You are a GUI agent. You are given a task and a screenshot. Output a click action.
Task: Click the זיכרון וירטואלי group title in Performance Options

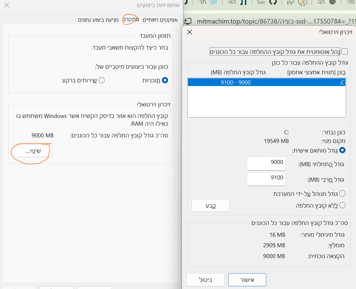154,105
